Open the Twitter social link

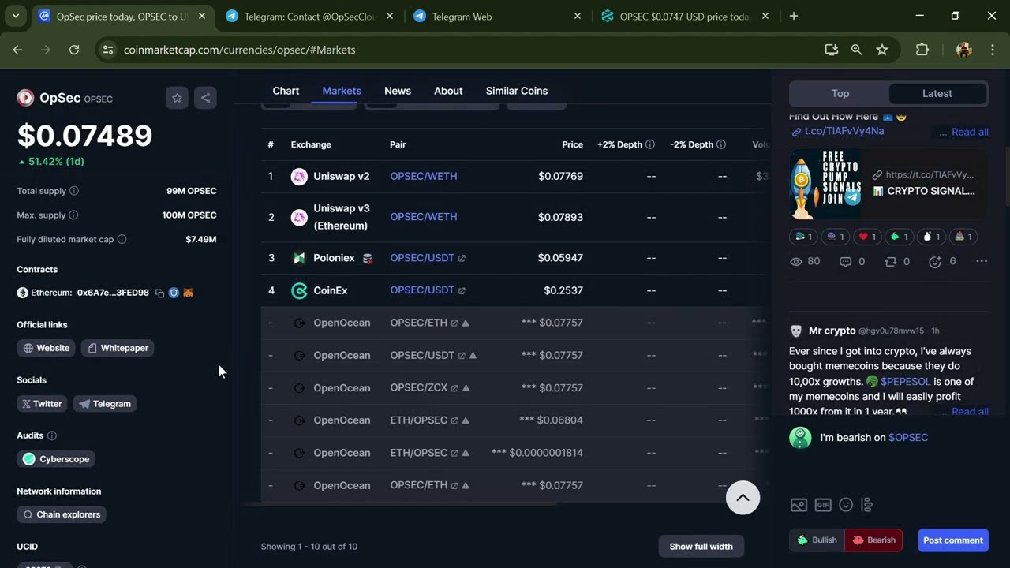[42, 404]
